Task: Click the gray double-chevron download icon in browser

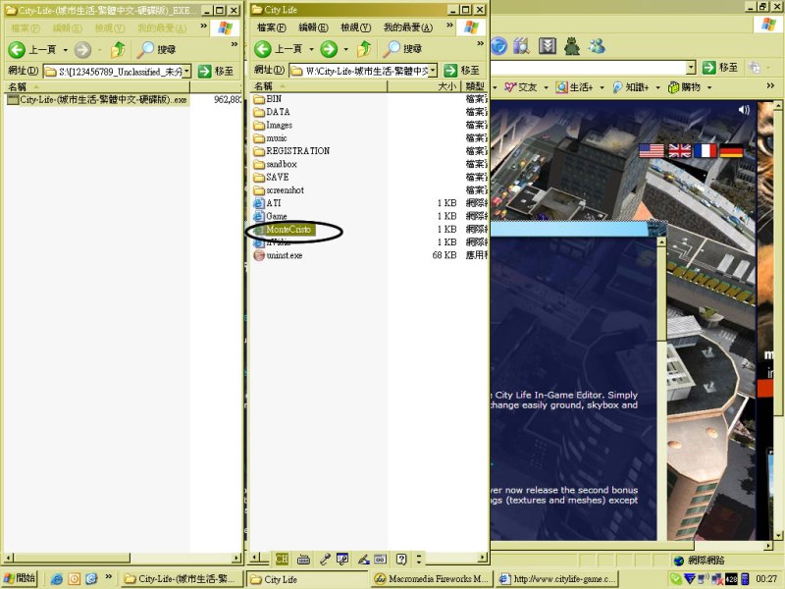Action: [x=548, y=46]
